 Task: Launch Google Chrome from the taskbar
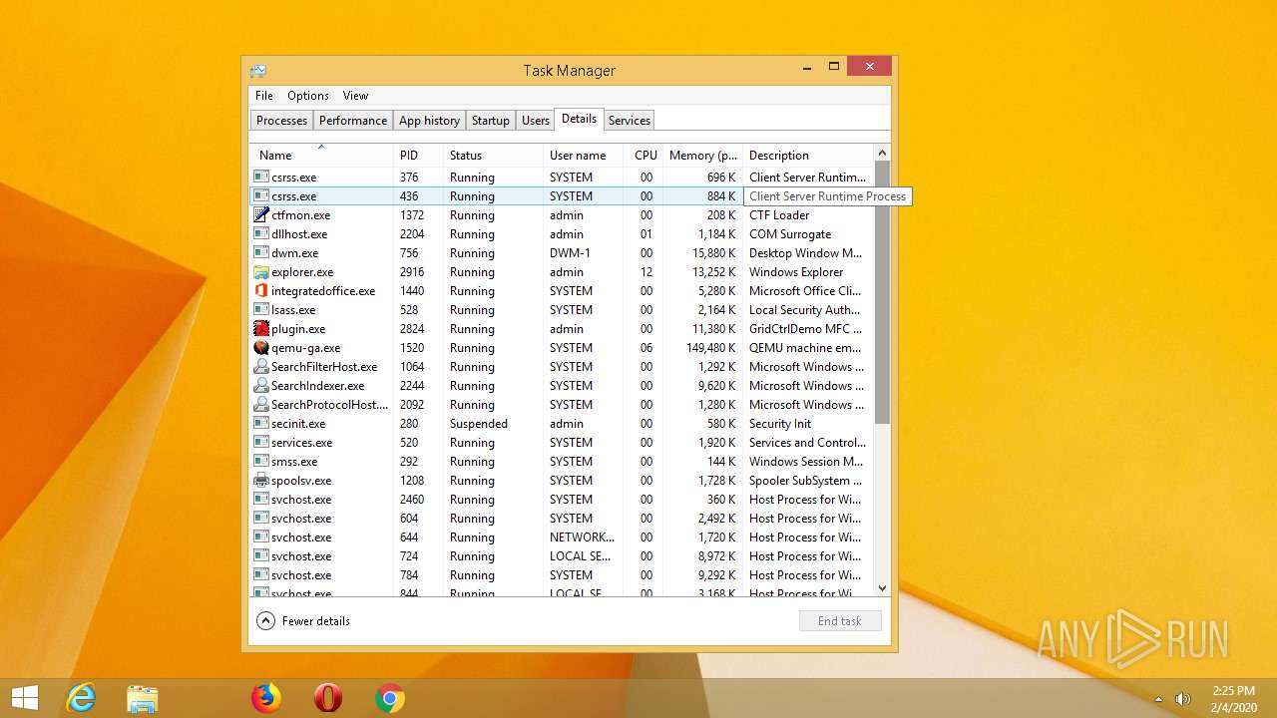coord(390,699)
